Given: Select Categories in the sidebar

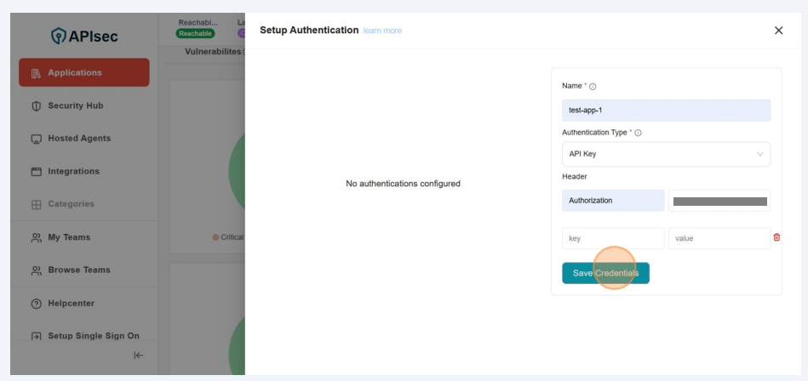Looking at the screenshot, I should click(71, 204).
